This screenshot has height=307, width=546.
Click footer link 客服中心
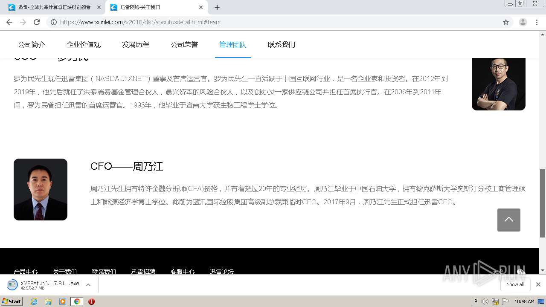183,271
